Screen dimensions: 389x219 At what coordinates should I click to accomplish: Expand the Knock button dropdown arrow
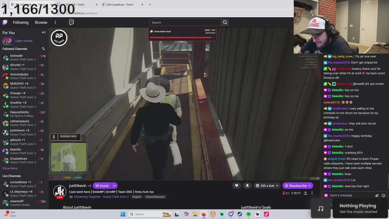tap(114, 186)
